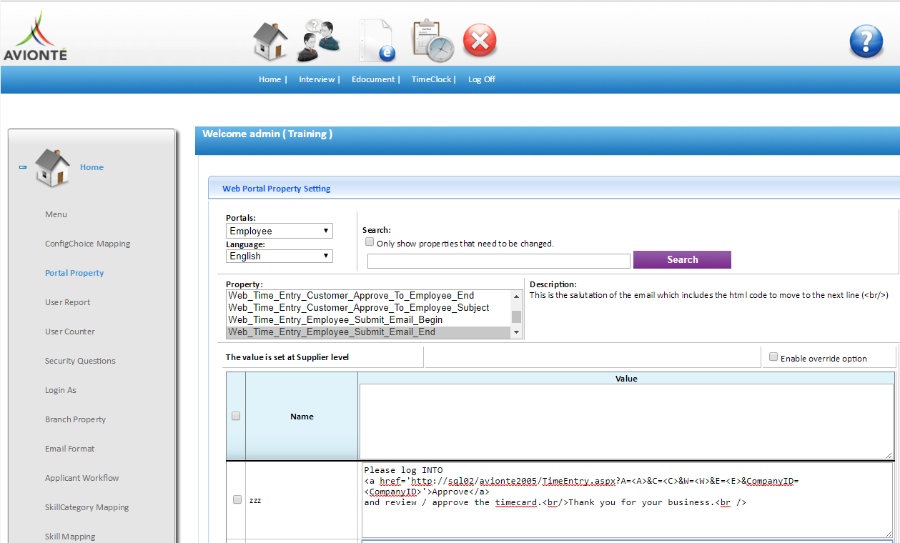Open Security Questions in sidebar
900x543 pixels.
pos(80,361)
